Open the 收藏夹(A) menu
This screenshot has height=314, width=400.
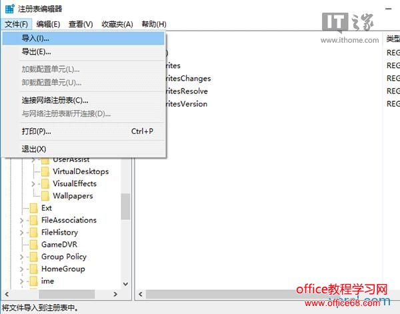pyautogui.click(x=117, y=24)
